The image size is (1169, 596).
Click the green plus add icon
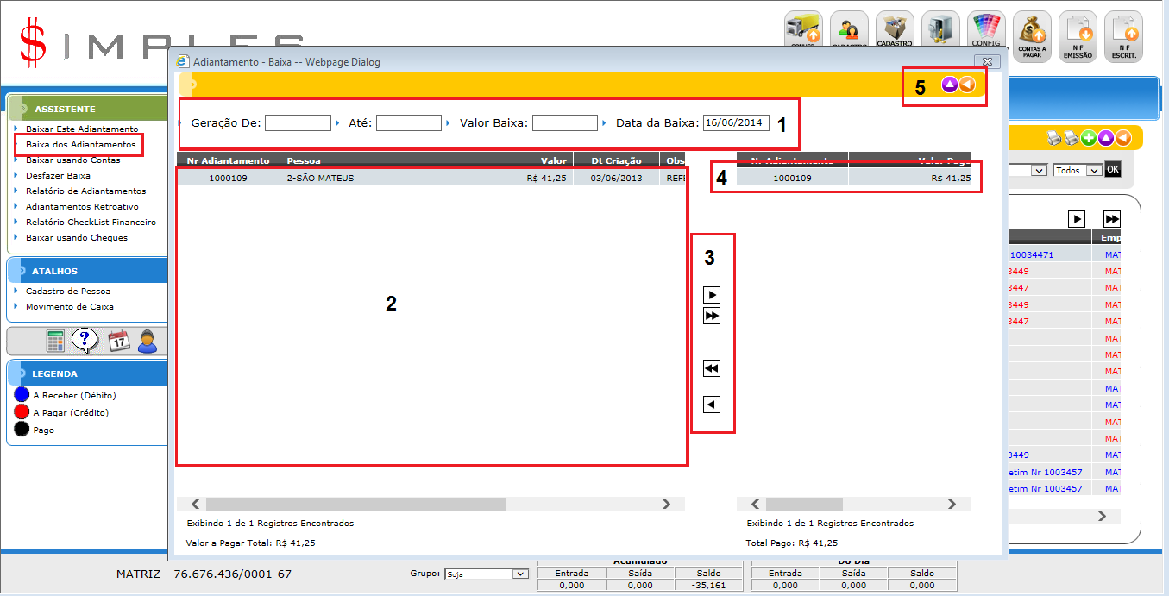click(1088, 138)
